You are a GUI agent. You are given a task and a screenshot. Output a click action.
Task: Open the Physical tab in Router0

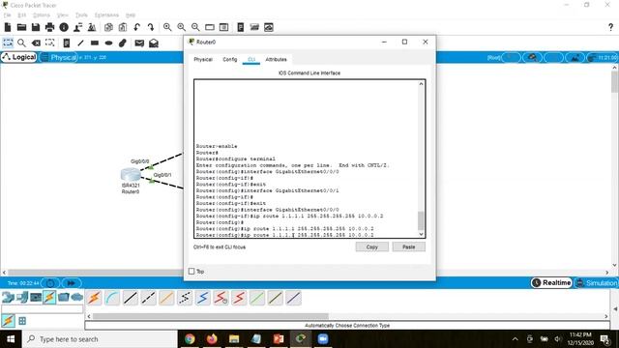(x=203, y=60)
